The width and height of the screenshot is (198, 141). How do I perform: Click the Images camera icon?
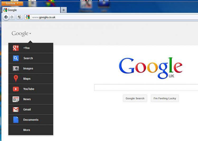[x=16, y=68]
